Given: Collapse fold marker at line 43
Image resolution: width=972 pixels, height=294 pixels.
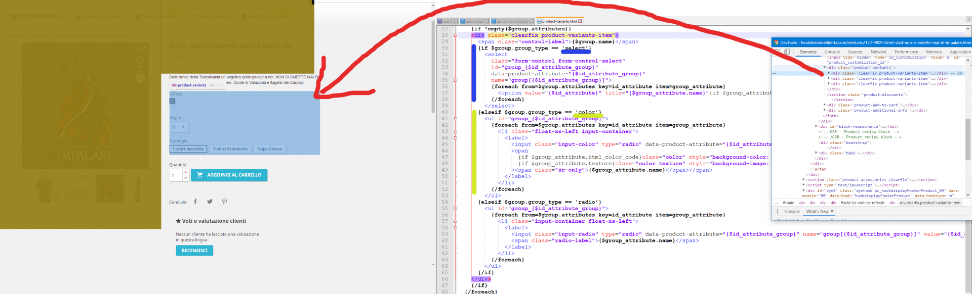Looking at the screenshot, I should (456, 131).
